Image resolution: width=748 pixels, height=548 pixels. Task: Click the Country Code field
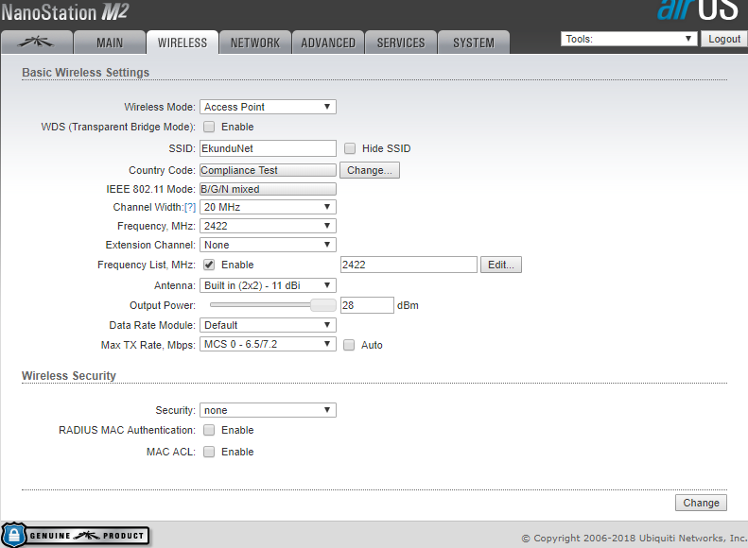[268, 170]
